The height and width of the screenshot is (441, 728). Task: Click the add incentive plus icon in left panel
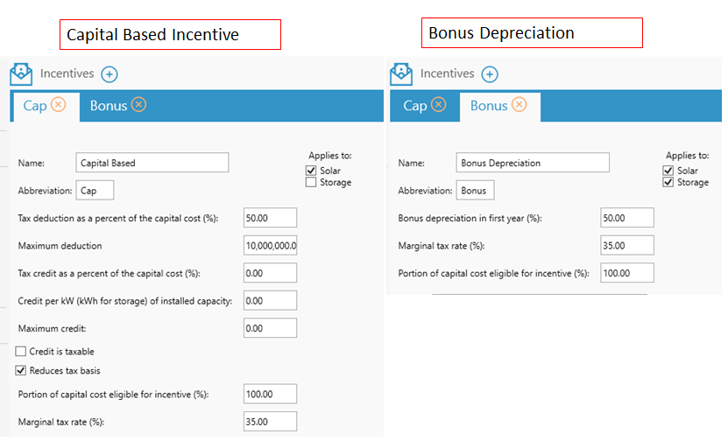pyautogui.click(x=110, y=74)
